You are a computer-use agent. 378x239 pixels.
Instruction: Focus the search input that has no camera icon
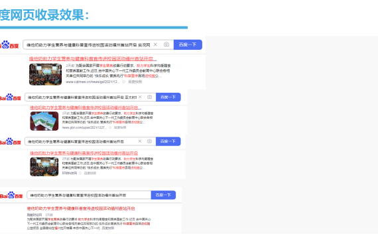click(89, 195)
